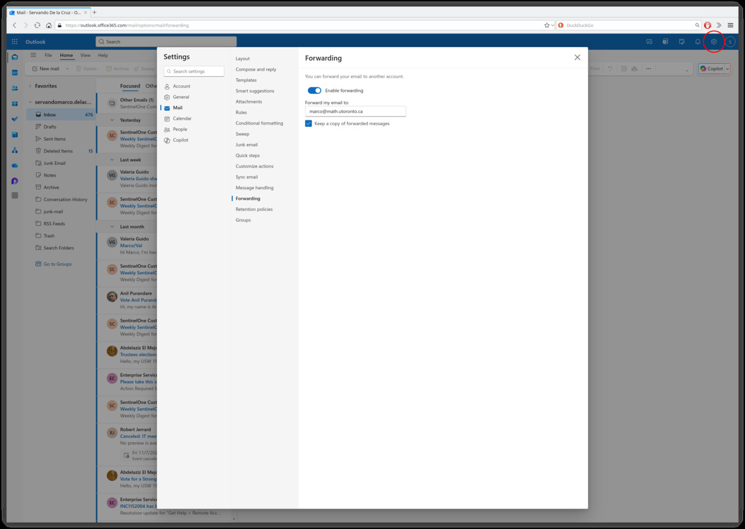Uncheck Keep a copy of forwarded messages
745x529 pixels.
[x=309, y=123]
